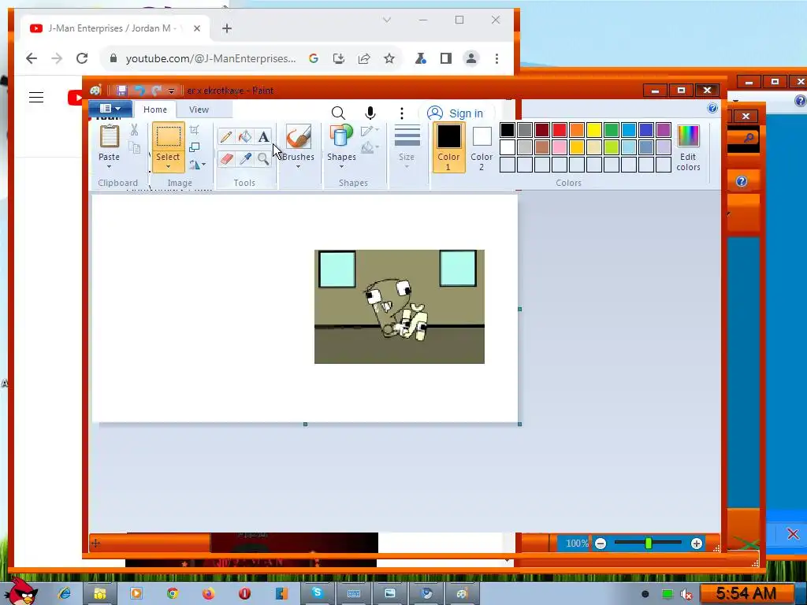Click the YouTube search magnifier icon
Screen dimensions: 807x605
click(x=338, y=113)
